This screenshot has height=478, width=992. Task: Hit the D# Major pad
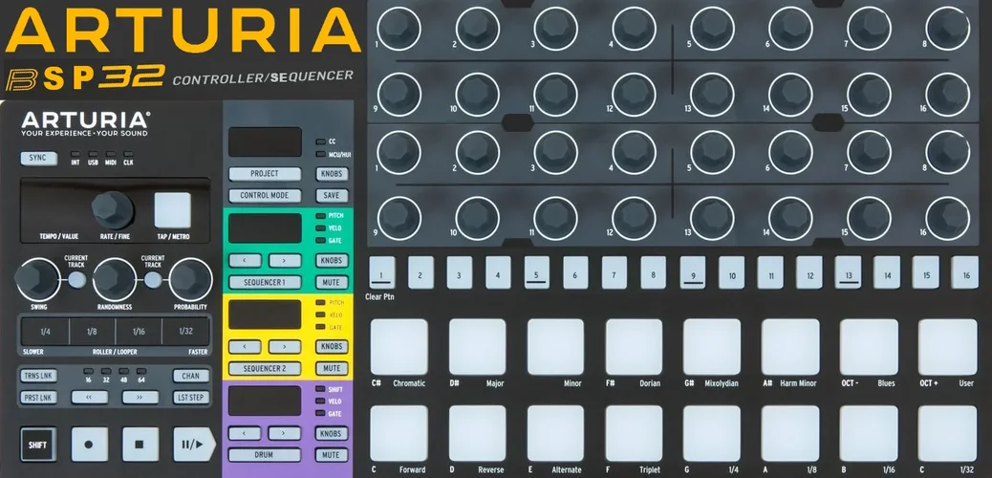[x=478, y=347]
